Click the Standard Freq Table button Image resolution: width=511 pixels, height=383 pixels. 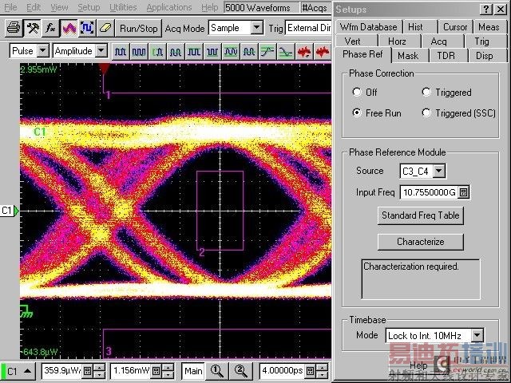[421, 215]
